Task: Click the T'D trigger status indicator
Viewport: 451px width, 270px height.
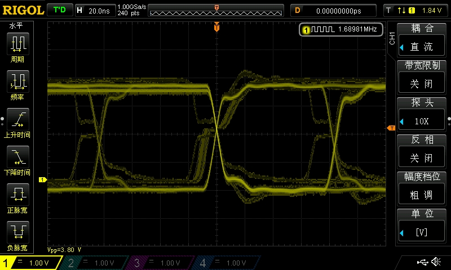Action: (60, 10)
